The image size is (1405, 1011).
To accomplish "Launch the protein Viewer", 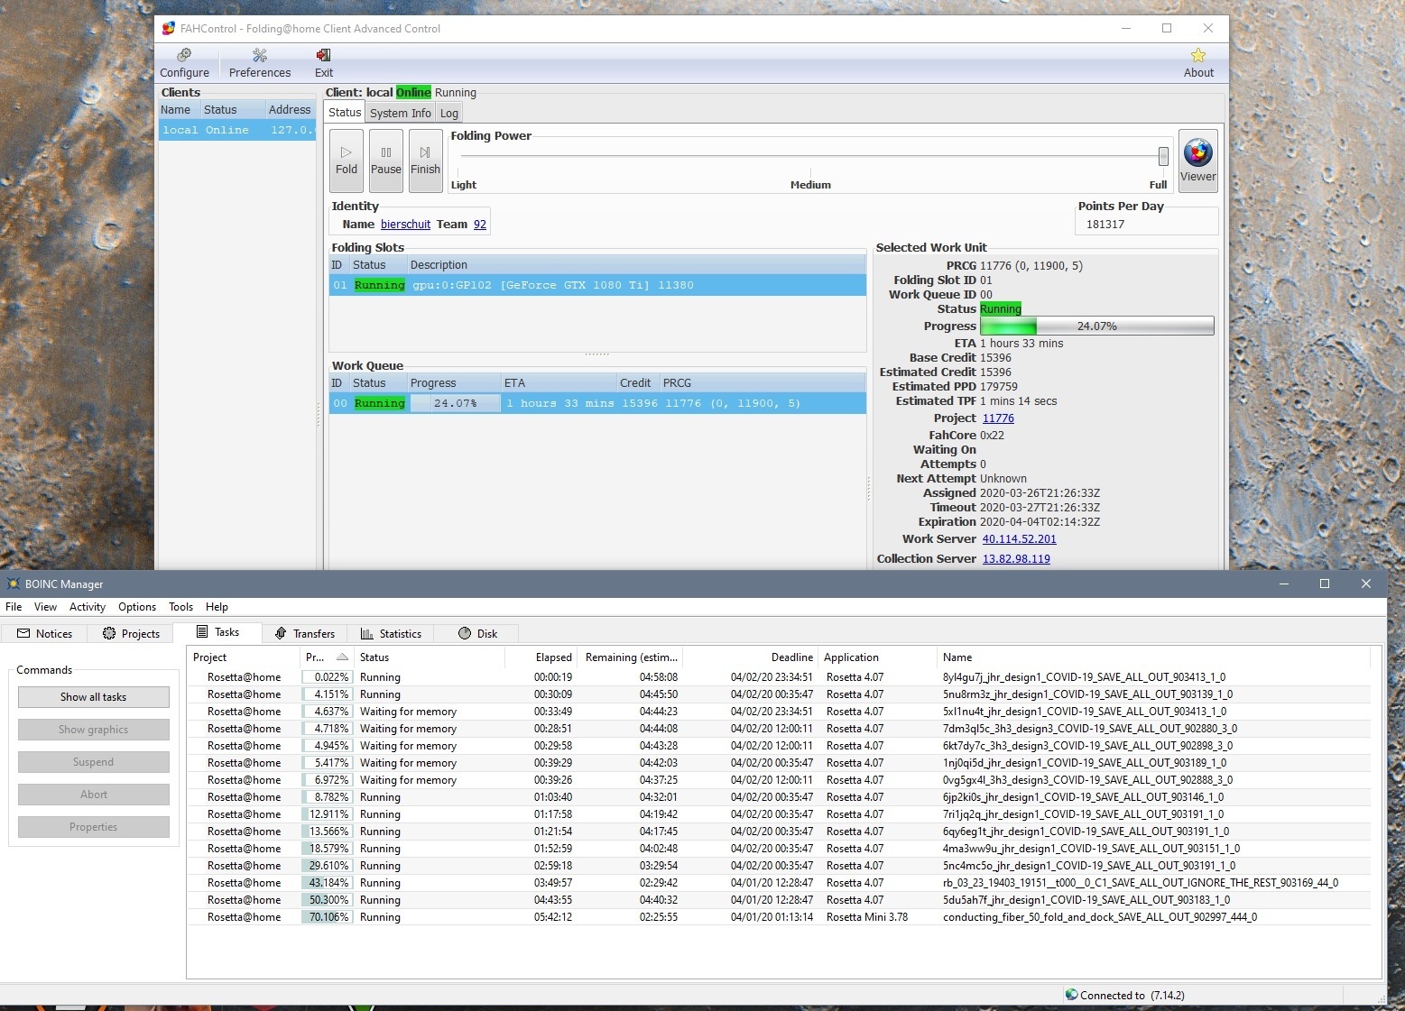I will tap(1198, 161).
